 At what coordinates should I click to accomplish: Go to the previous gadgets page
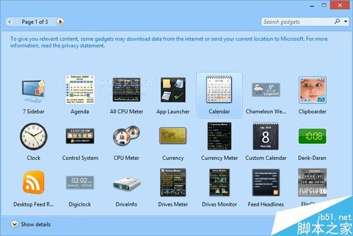click(x=9, y=22)
